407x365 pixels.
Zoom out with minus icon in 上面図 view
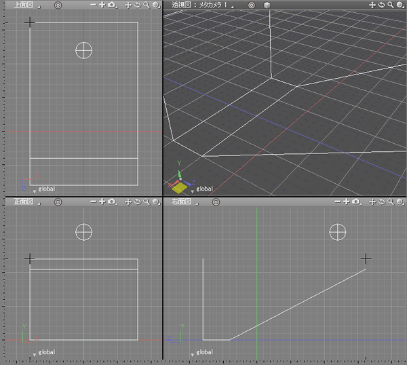click(93, 5)
